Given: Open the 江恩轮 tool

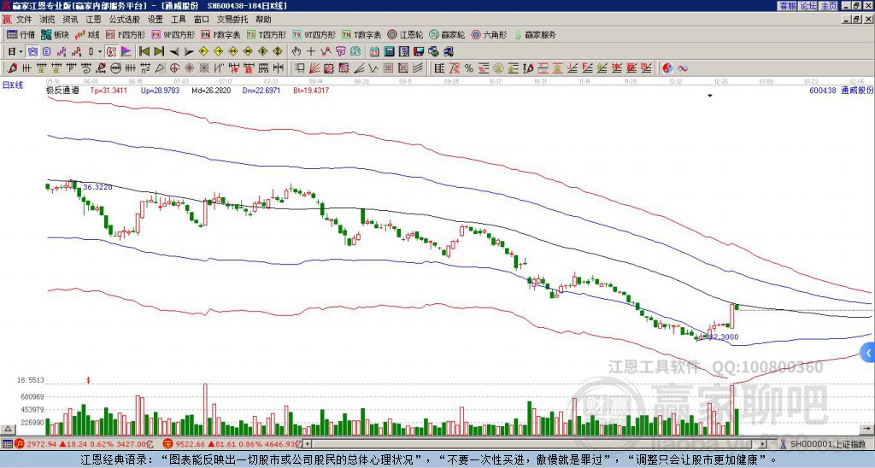Looking at the screenshot, I should pos(405,34).
